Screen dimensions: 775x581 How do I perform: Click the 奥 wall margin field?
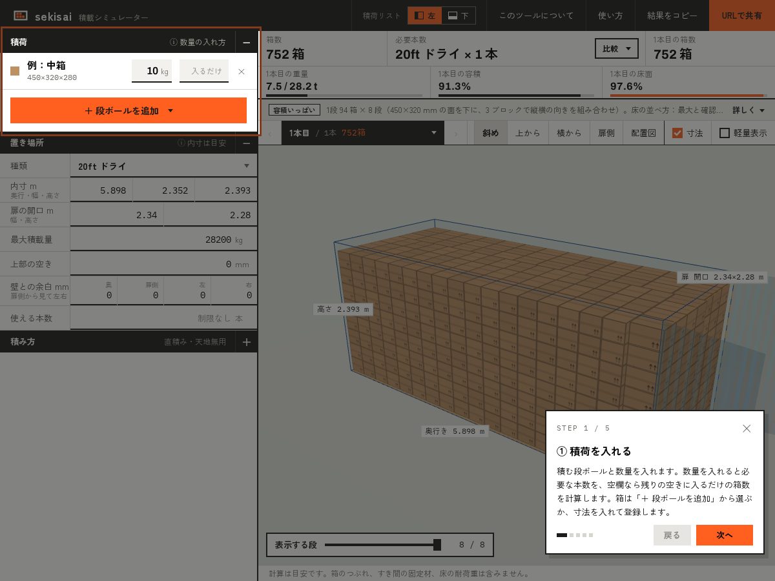[94, 290]
